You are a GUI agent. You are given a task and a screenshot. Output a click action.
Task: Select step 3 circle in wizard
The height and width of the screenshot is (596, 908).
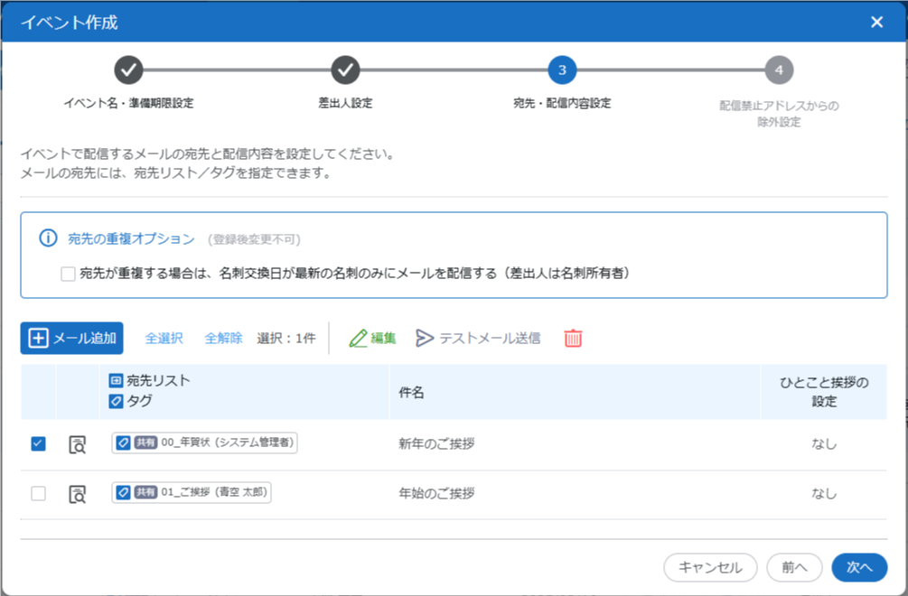pyautogui.click(x=562, y=70)
